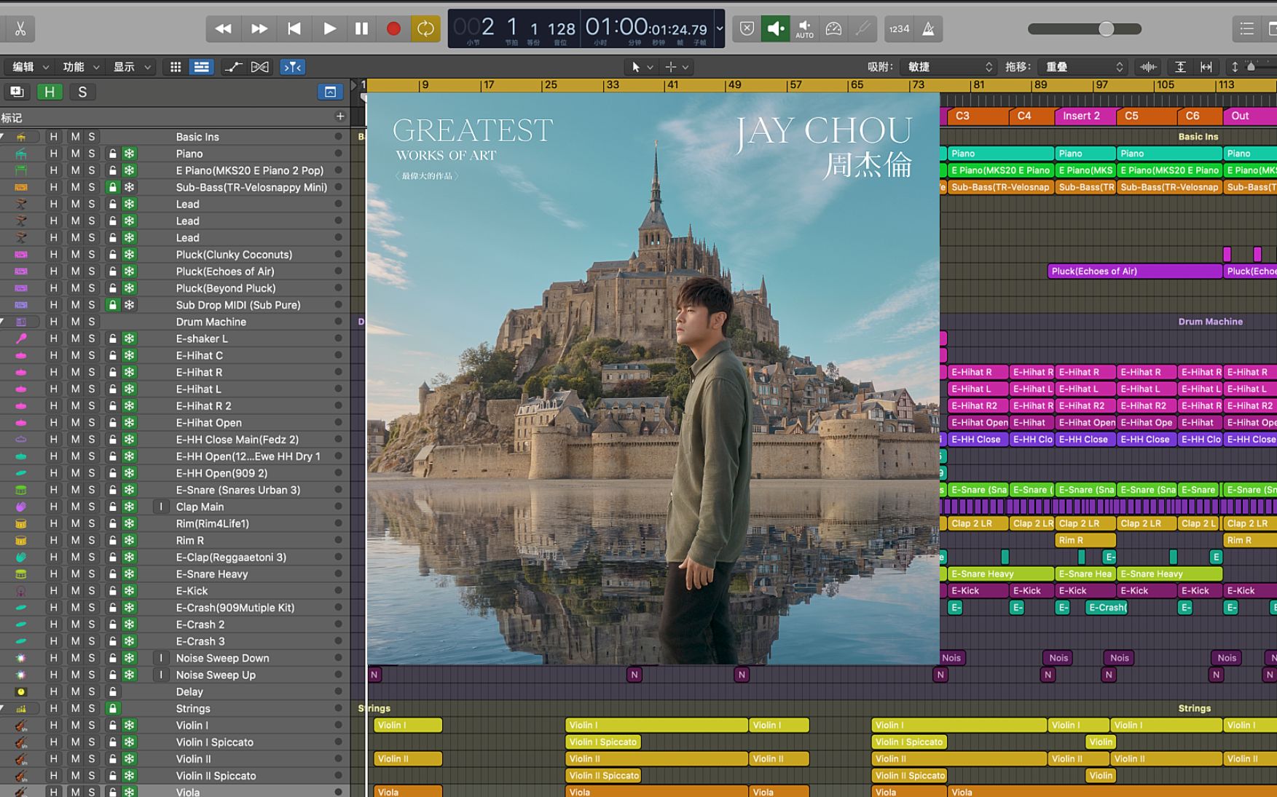
Task: Toggle the global green H hide button
Action: tap(49, 92)
